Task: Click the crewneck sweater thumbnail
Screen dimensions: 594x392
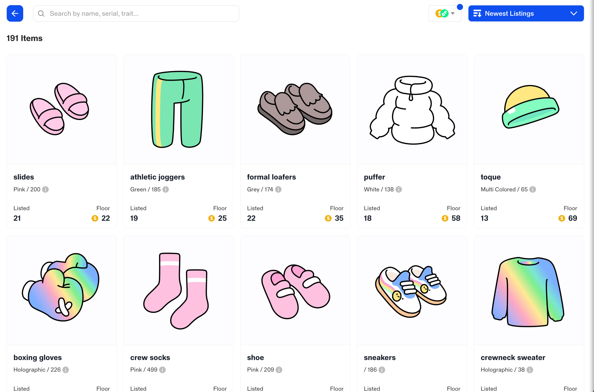Action: 529,290
